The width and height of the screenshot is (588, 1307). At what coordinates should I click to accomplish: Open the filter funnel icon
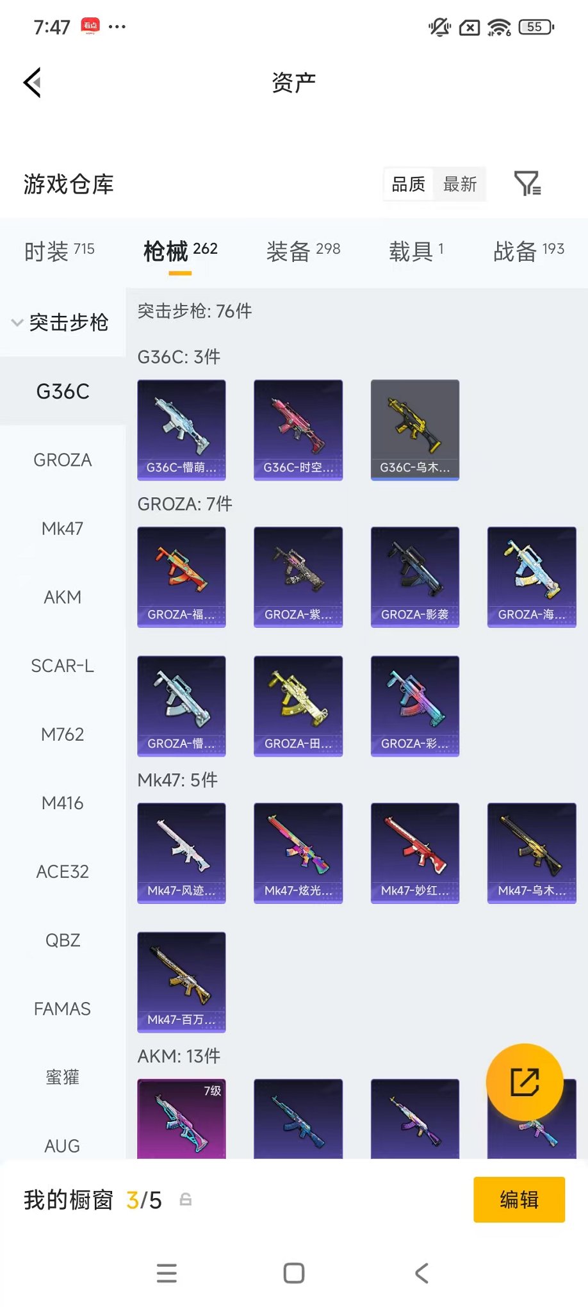[x=528, y=184]
